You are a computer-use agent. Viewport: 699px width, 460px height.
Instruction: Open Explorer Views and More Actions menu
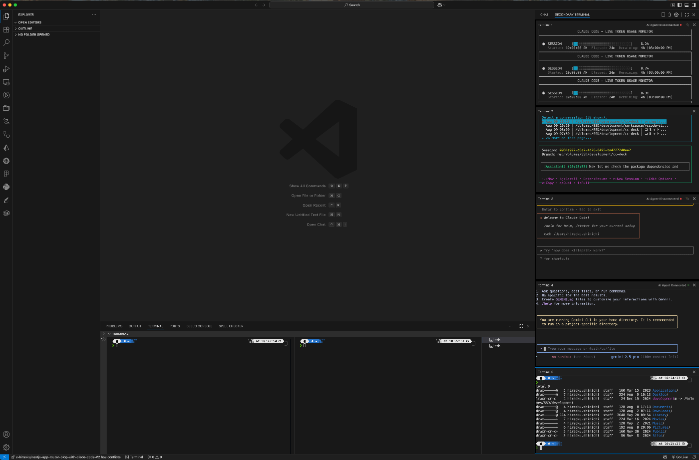(x=94, y=15)
